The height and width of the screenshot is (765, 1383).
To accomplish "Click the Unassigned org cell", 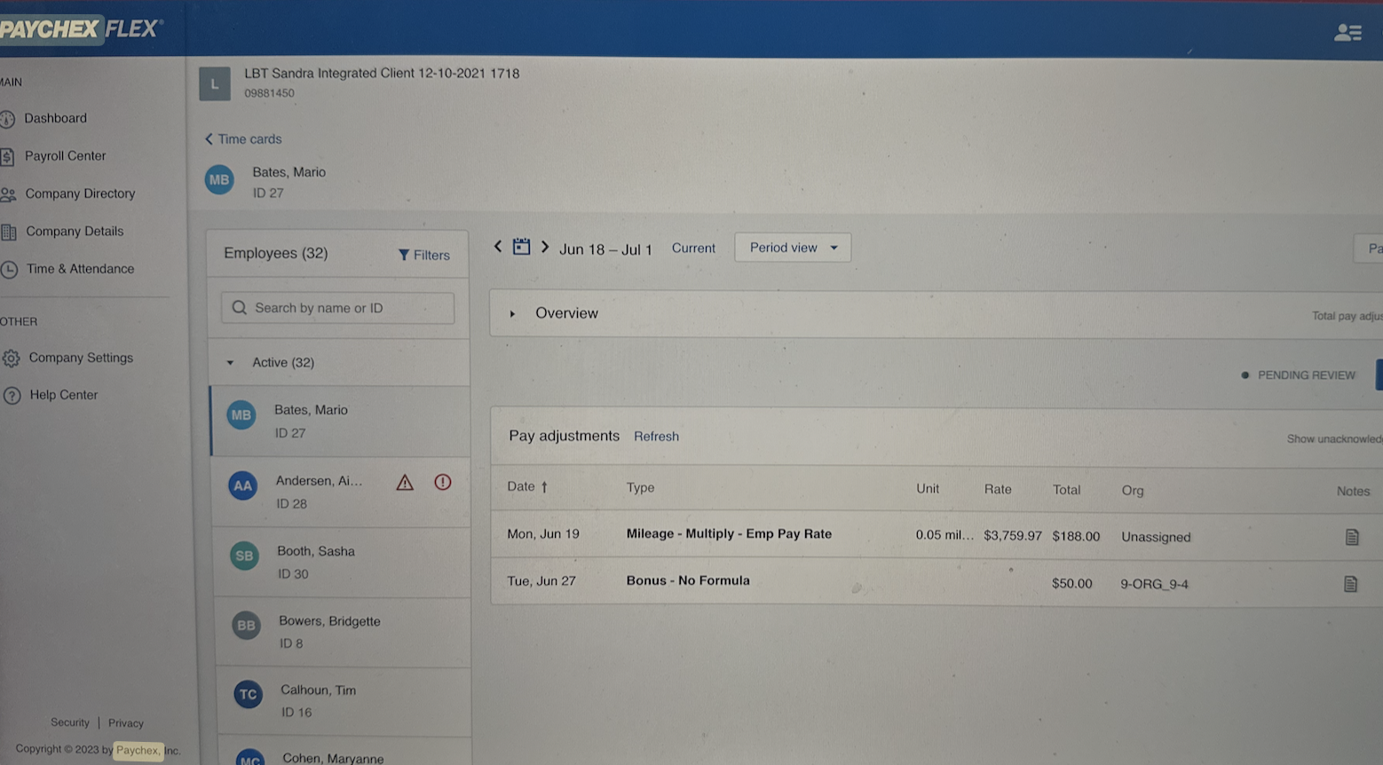I will [x=1156, y=538].
